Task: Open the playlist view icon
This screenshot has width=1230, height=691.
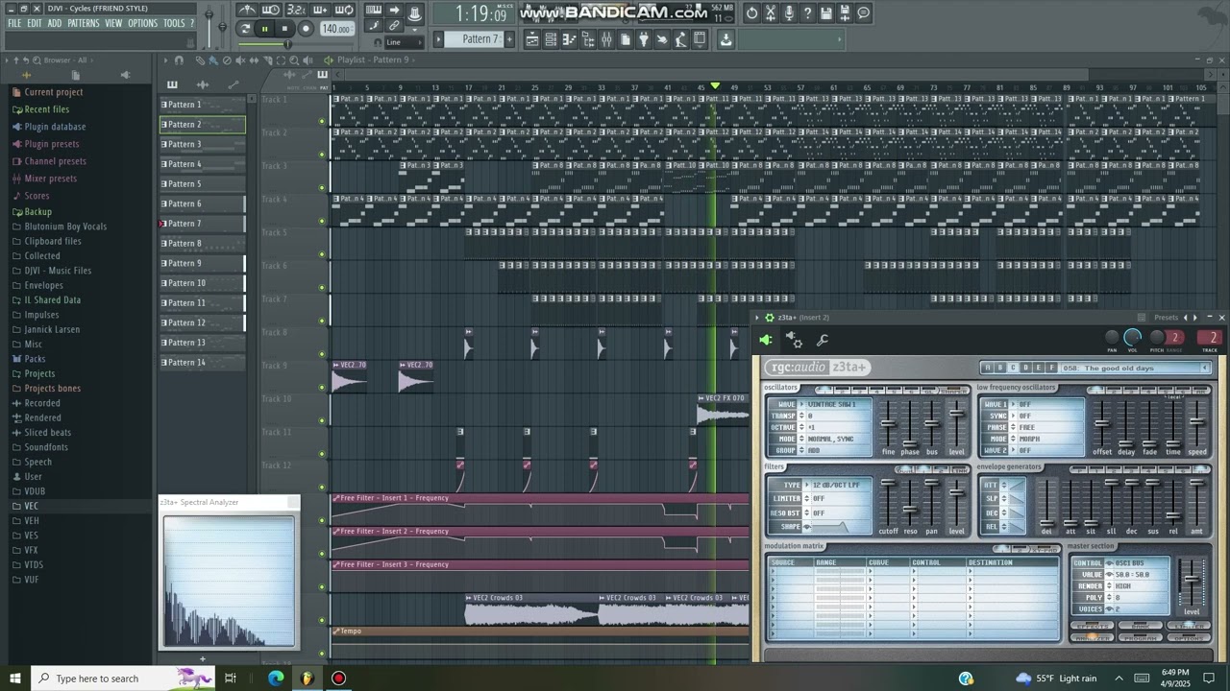Action: 531,39
